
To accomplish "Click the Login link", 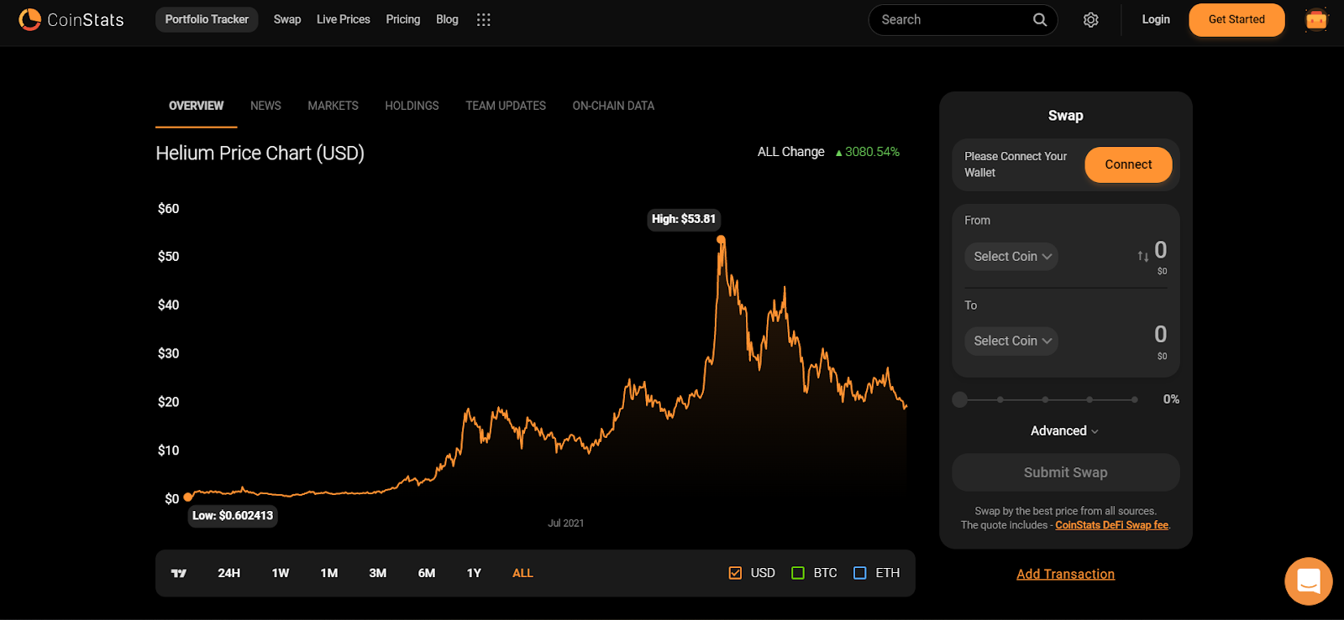I will tap(1156, 19).
